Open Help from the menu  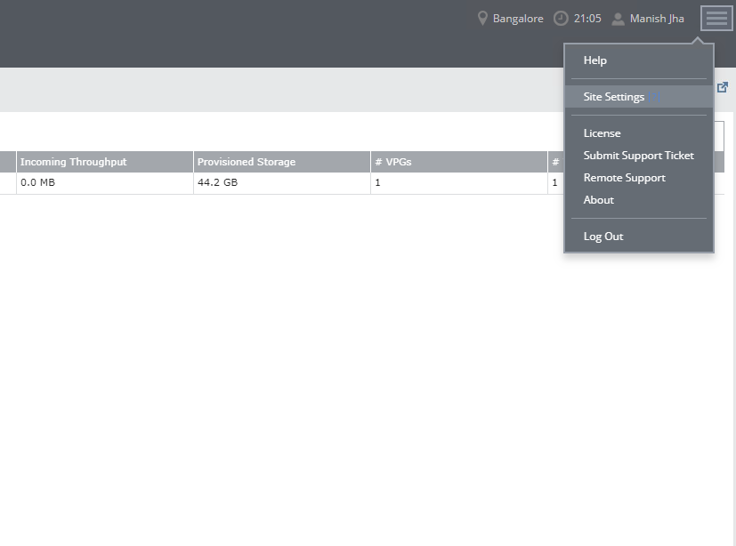(x=594, y=60)
